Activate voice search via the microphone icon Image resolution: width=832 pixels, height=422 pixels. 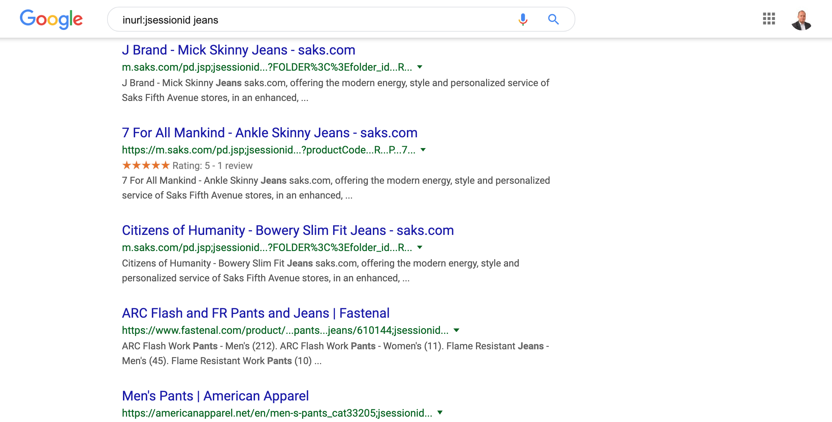coord(522,20)
